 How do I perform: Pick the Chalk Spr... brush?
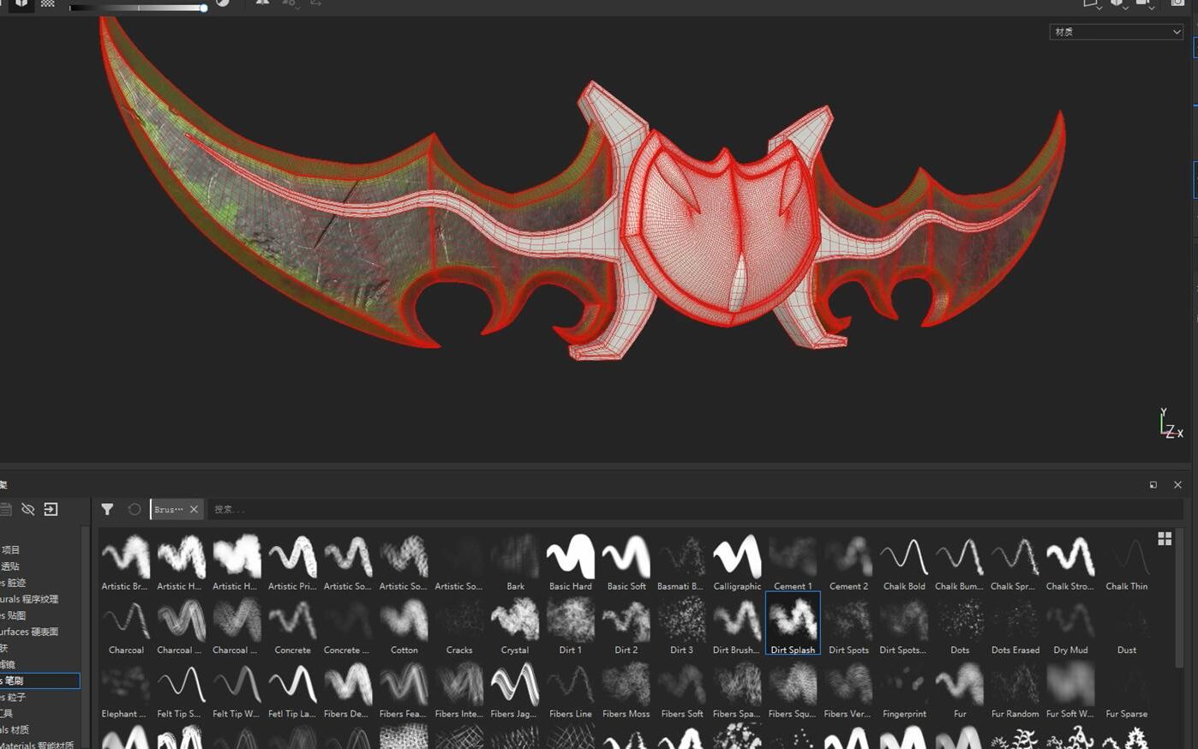click(x=1015, y=562)
